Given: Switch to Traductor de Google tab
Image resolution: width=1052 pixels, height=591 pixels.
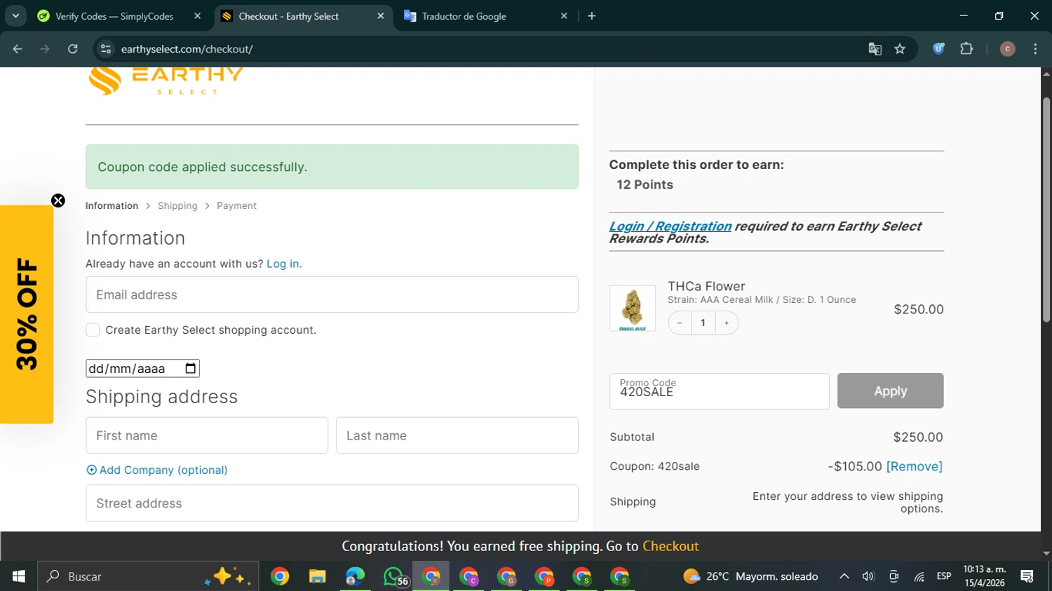Looking at the screenshot, I should pyautogui.click(x=464, y=16).
